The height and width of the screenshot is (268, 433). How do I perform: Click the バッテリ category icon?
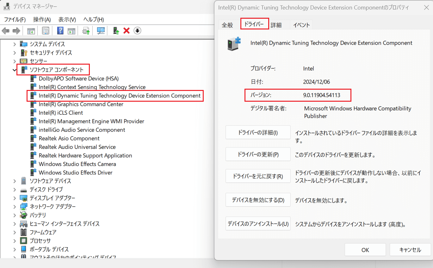(24, 215)
